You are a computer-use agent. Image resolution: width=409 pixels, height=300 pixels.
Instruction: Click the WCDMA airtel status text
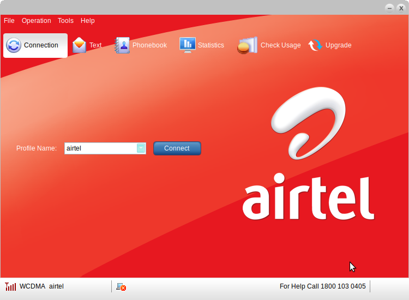(41, 286)
